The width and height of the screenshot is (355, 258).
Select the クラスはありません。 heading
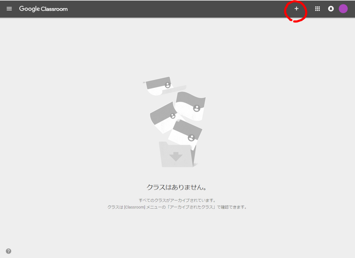tap(176, 187)
